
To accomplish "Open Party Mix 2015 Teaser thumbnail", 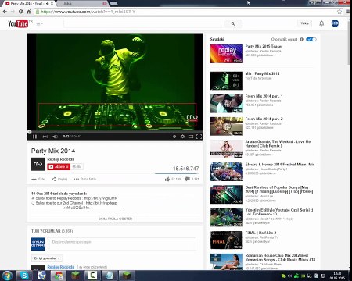I will (x=227, y=54).
